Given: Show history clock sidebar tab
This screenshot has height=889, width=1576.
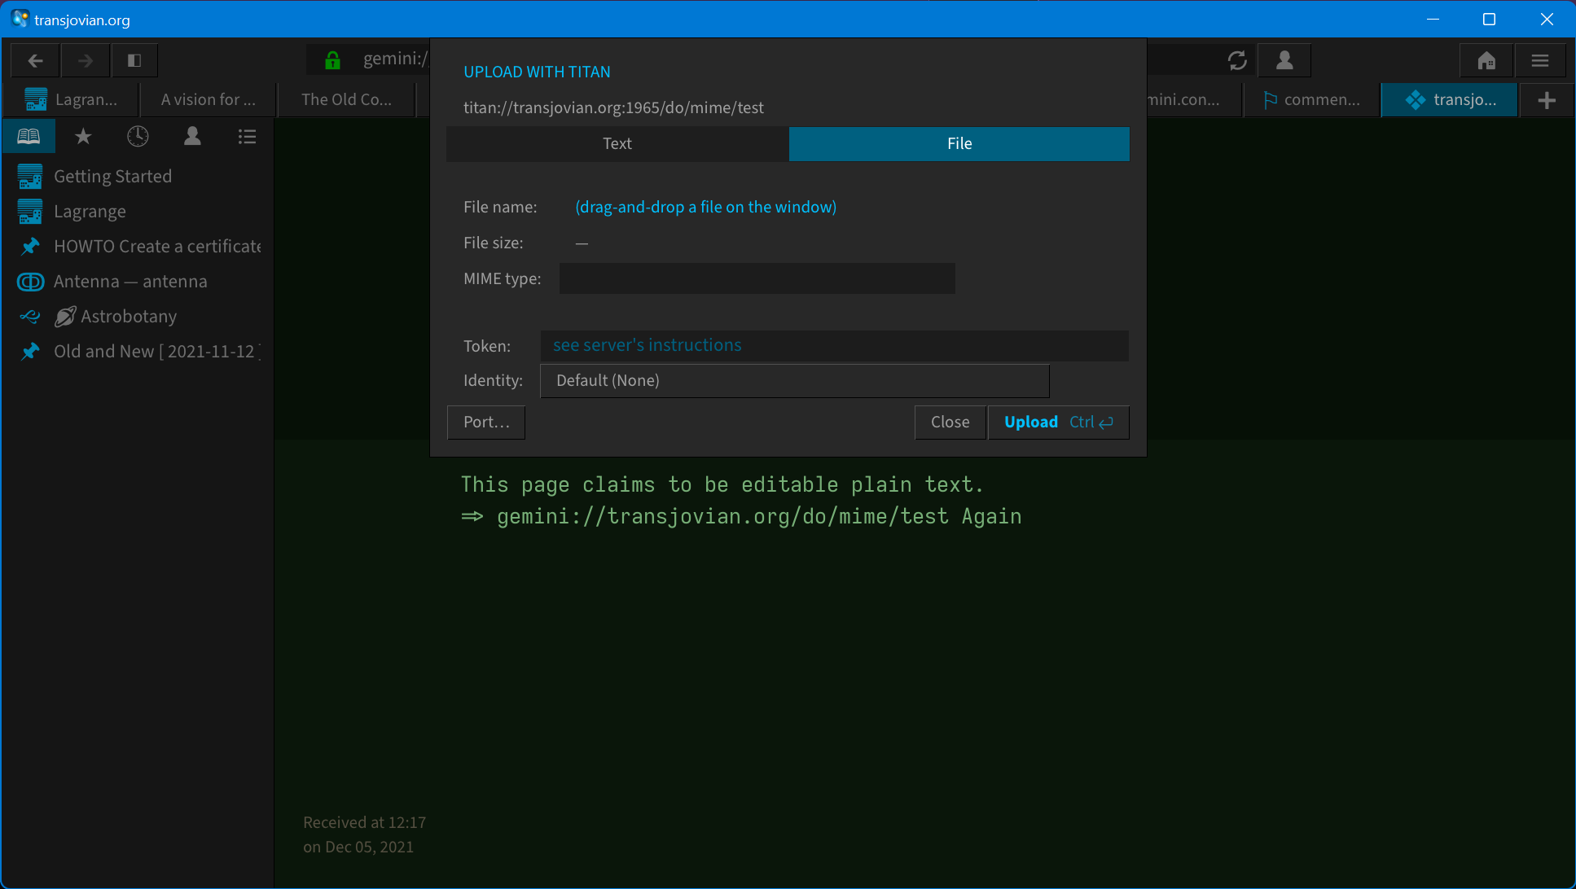Looking at the screenshot, I should point(138,136).
